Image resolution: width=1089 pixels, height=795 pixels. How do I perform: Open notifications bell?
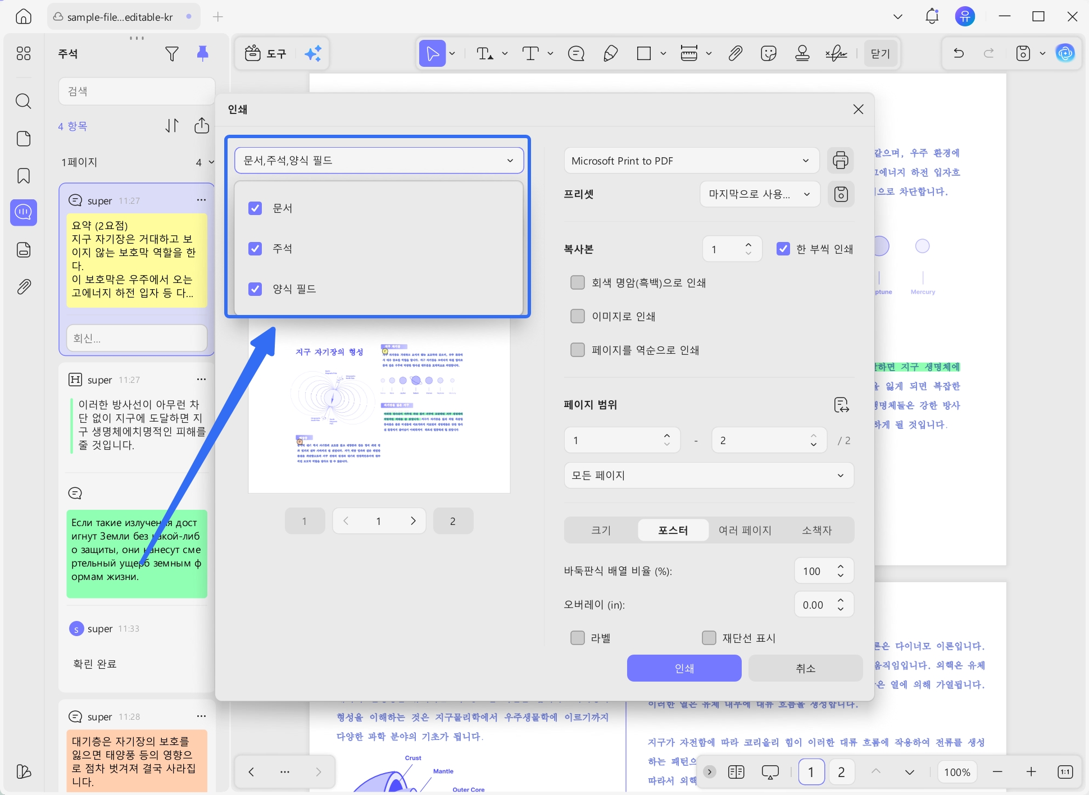click(x=932, y=16)
